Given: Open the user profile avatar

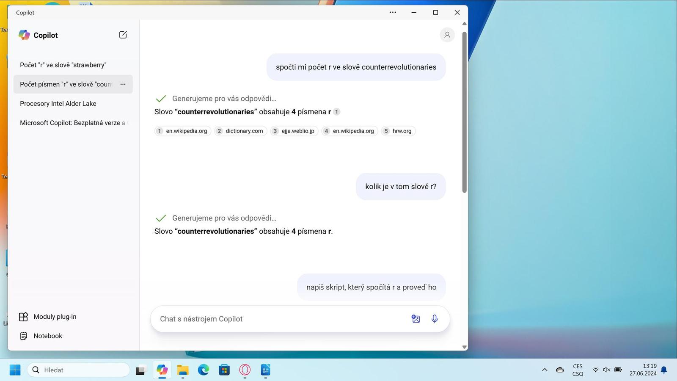Looking at the screenshot, I should point(447,35).
